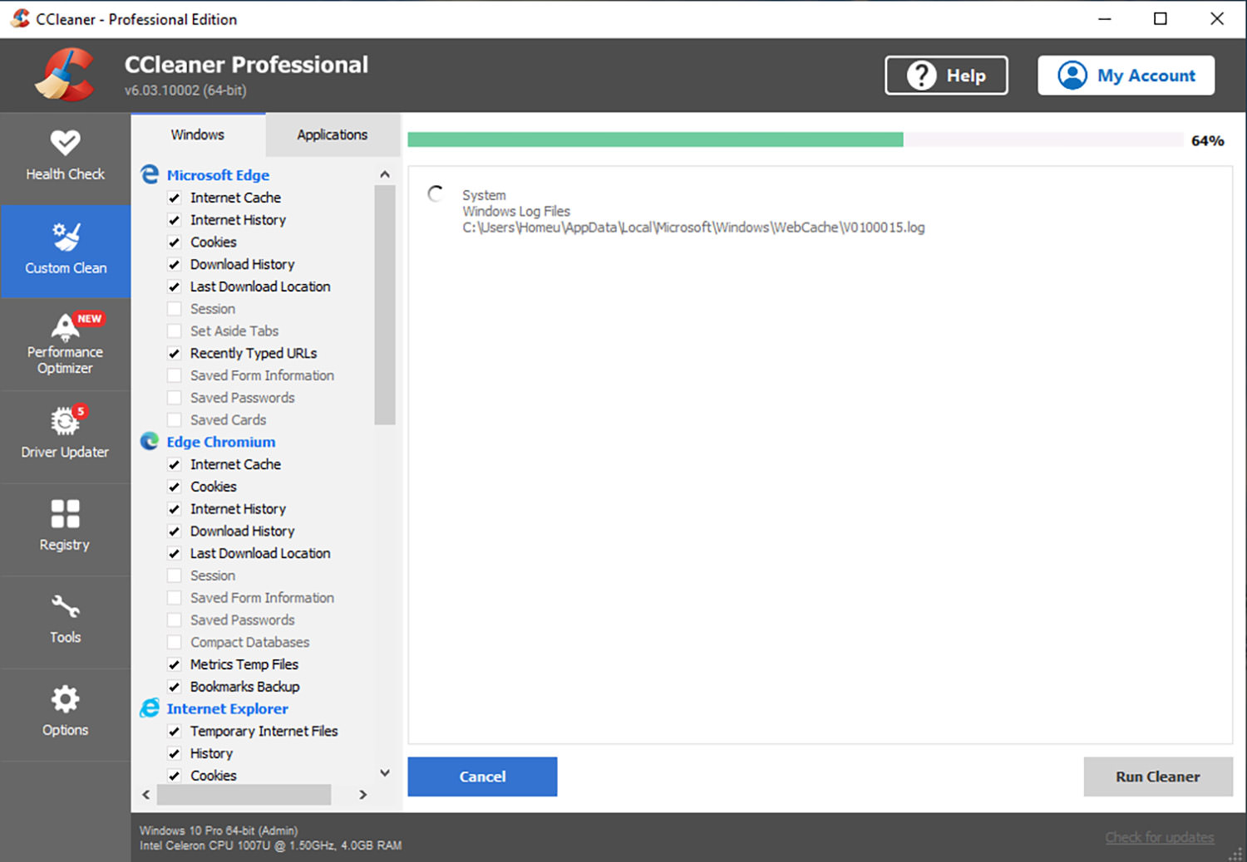Click the window resize grip in the corner
This screenshot has height=862, width=1247.
[1236, 853]
